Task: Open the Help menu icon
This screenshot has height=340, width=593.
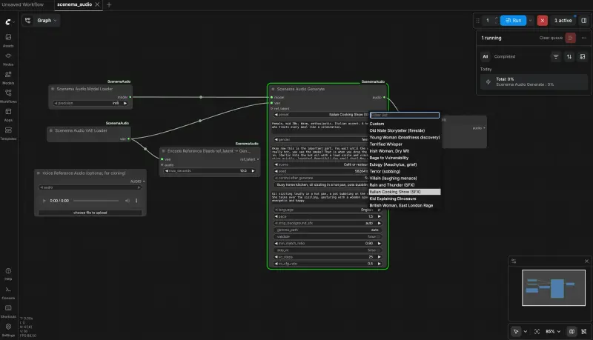Action: point(8,273)
